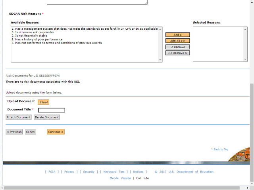Click the Add > button

coord(177,35)
